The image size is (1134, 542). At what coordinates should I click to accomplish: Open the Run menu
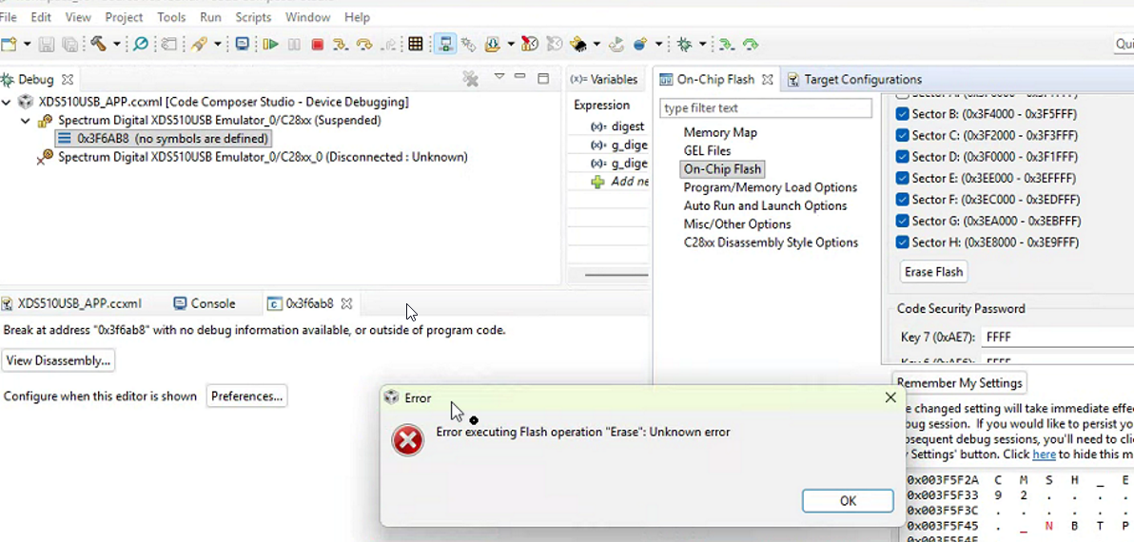(210, 16)
